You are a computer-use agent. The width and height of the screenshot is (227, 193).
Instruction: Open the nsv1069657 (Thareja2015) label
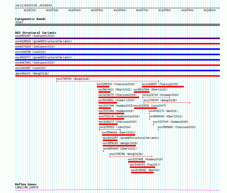[160, 84]
